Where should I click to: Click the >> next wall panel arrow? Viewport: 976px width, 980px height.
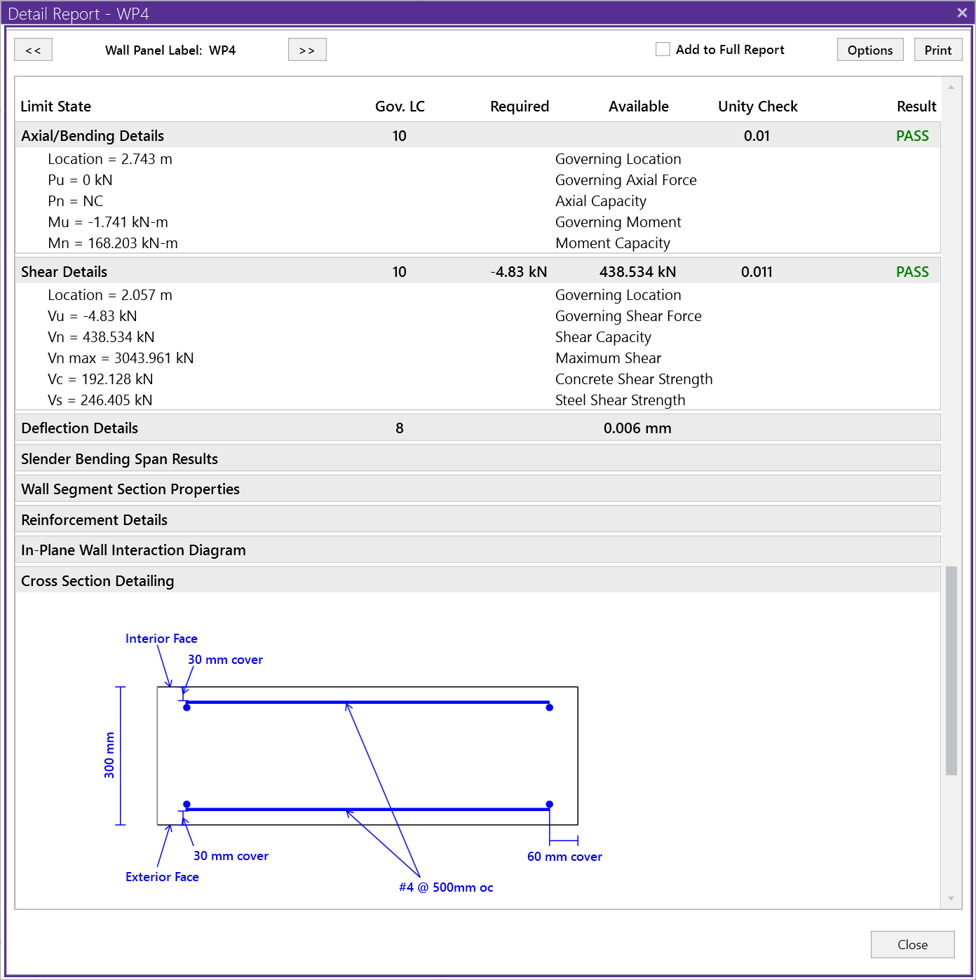point(306,49)
